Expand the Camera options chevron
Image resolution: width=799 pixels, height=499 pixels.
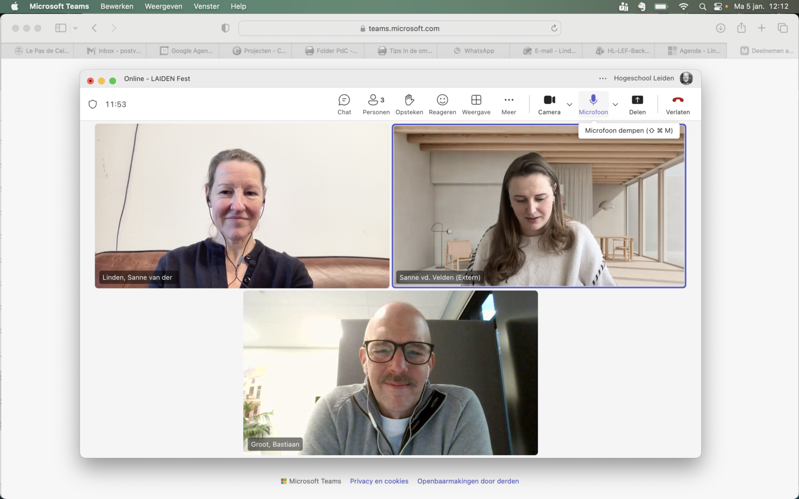(569, 105)
